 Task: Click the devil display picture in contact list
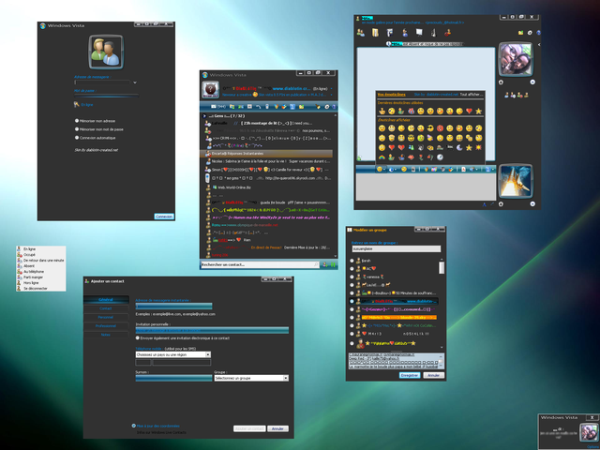[210, 90]
